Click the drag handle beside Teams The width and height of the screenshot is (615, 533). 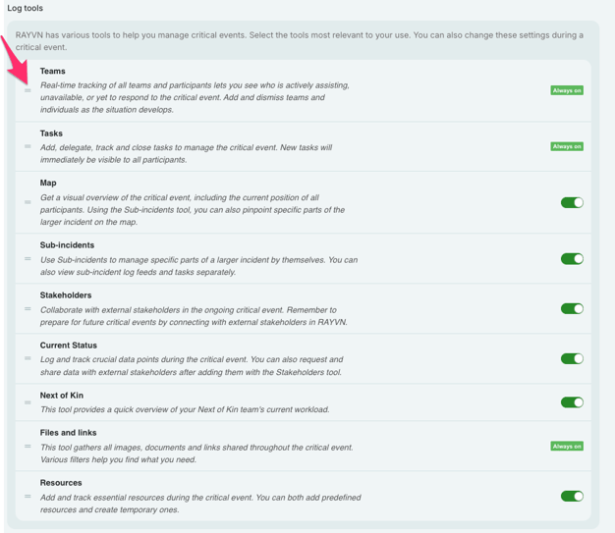pyautogui.click(x=28, y=90)
